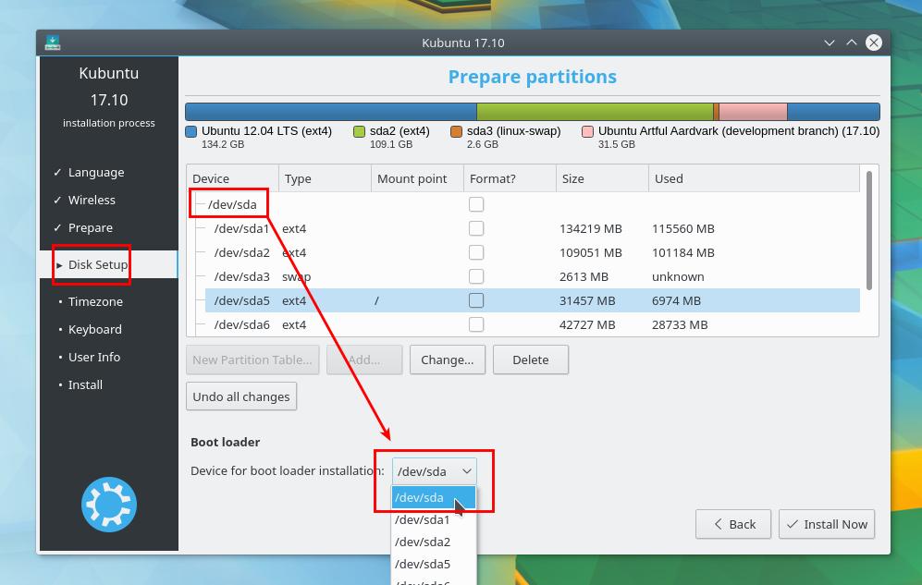The image size is (922, 585).
Task: Click Undo all changes
Action: click(241, 396)
